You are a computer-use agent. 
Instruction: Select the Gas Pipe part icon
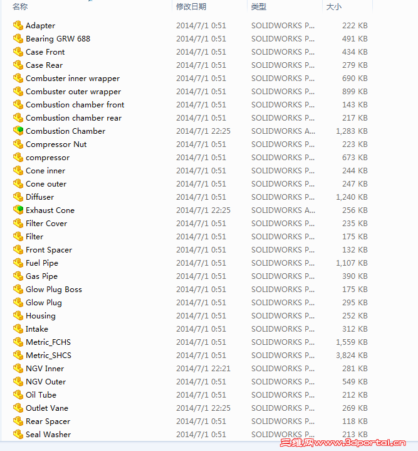(x=18, y=276)
